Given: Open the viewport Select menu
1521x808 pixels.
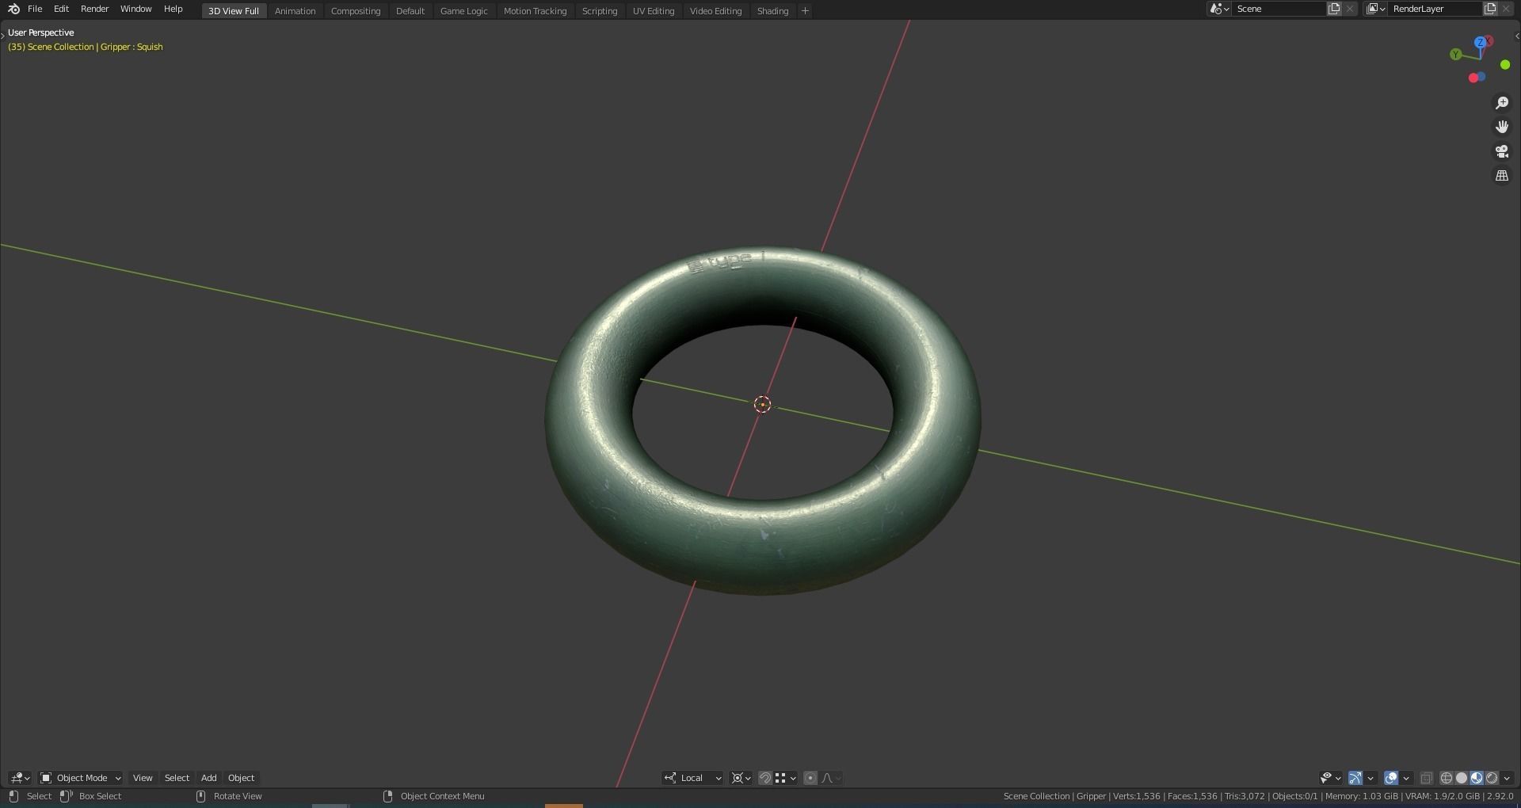Looking at the screenshot, I should (x=177, y=778).
